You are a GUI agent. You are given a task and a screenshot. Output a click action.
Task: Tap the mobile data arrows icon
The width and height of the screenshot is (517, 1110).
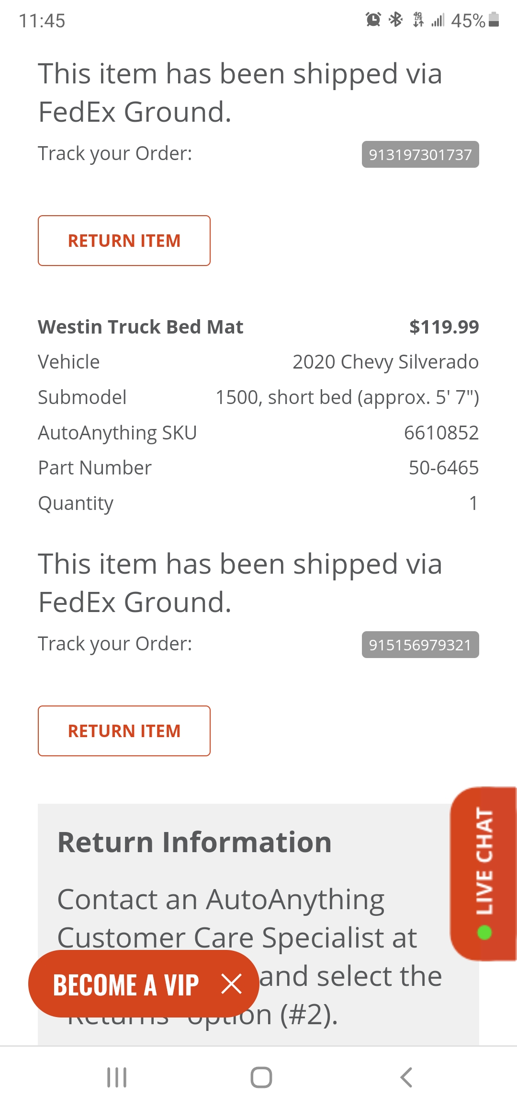(418, 20)
